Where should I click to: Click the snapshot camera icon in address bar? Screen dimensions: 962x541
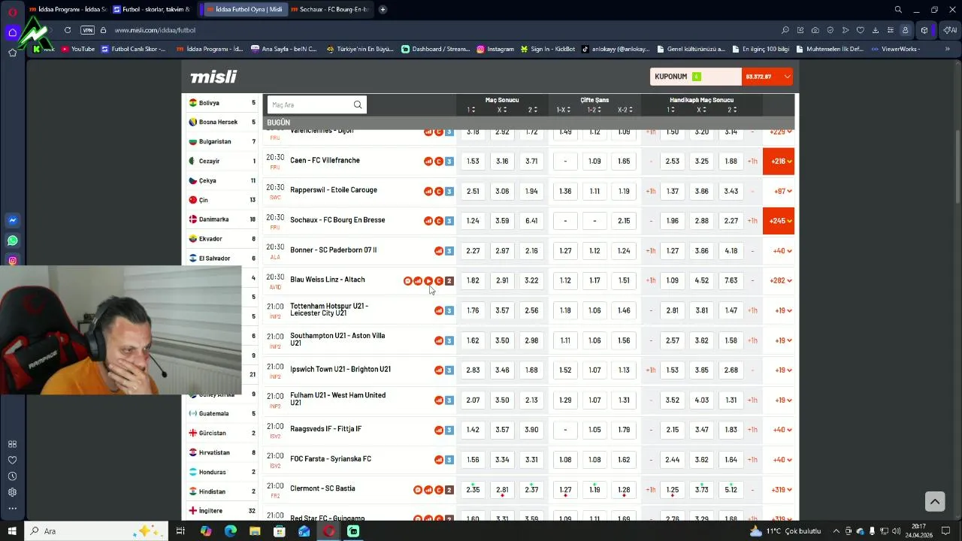point(815,30)
